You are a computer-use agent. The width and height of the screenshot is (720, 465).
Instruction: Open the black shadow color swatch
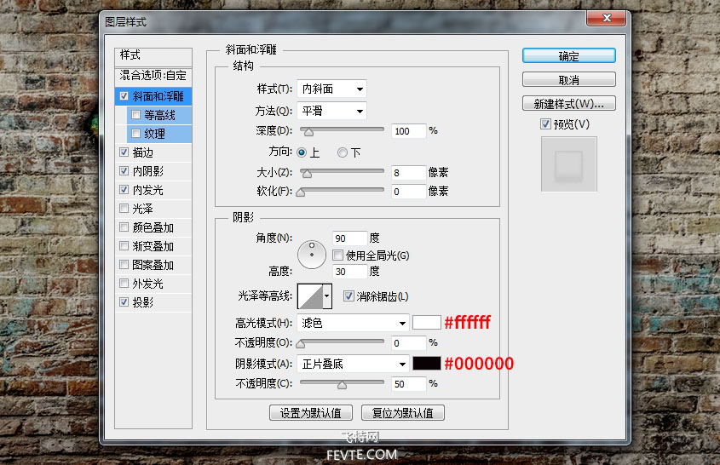[427, 364]
